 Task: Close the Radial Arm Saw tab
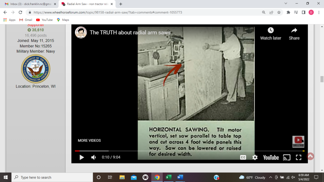112,4
